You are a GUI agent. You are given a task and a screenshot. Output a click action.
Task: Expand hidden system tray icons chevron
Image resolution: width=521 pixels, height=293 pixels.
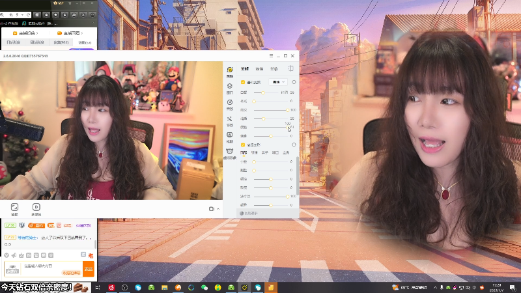435,287
